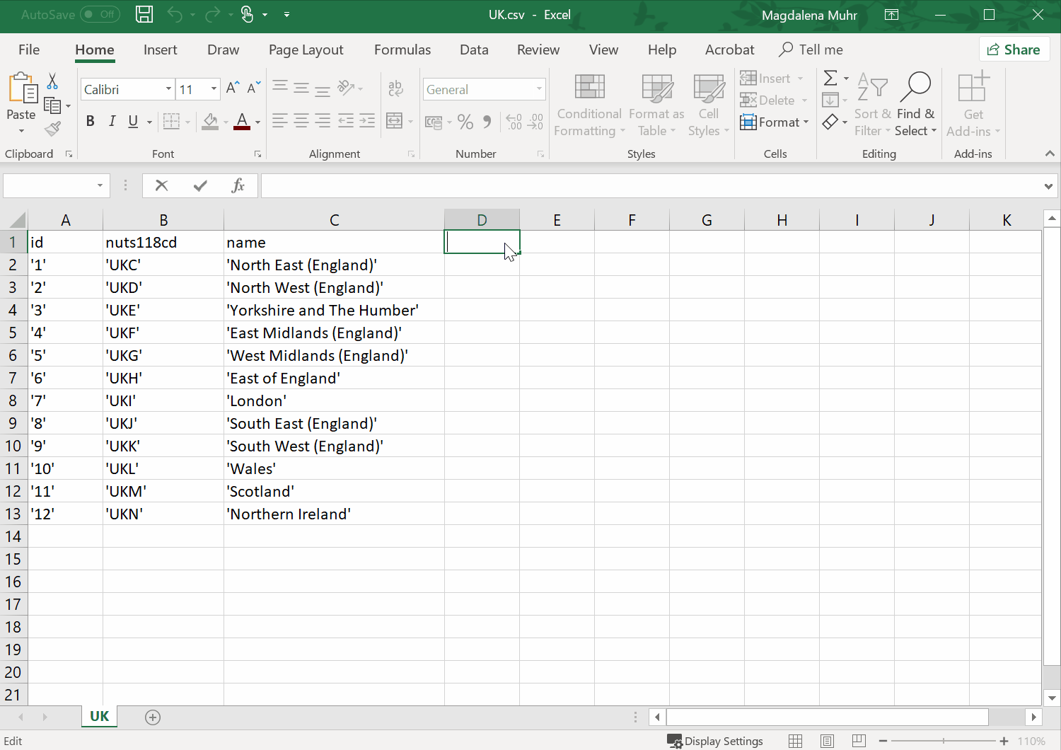1061x750 pixels.
Task: Collapse the ribbon with the caret
Action: 1050,154
